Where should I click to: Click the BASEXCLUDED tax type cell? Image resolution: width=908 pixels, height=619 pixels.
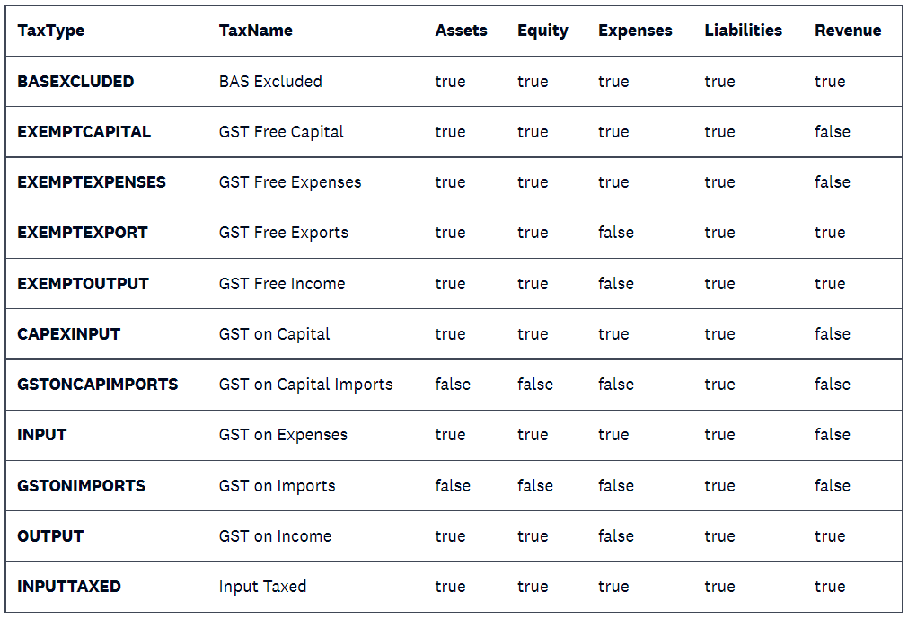coord(75,82)
